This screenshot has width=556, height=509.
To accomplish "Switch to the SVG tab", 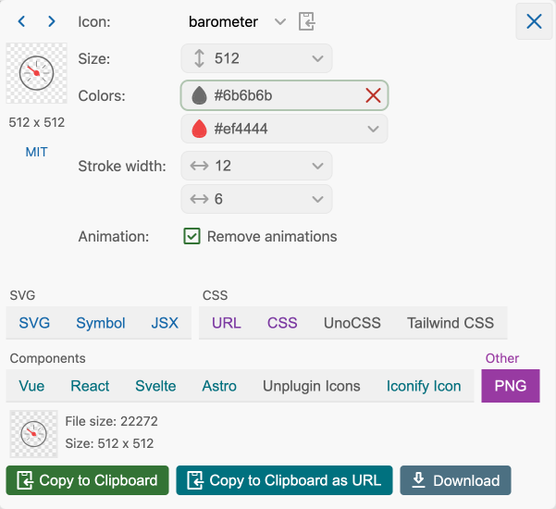I will [35, 323].
